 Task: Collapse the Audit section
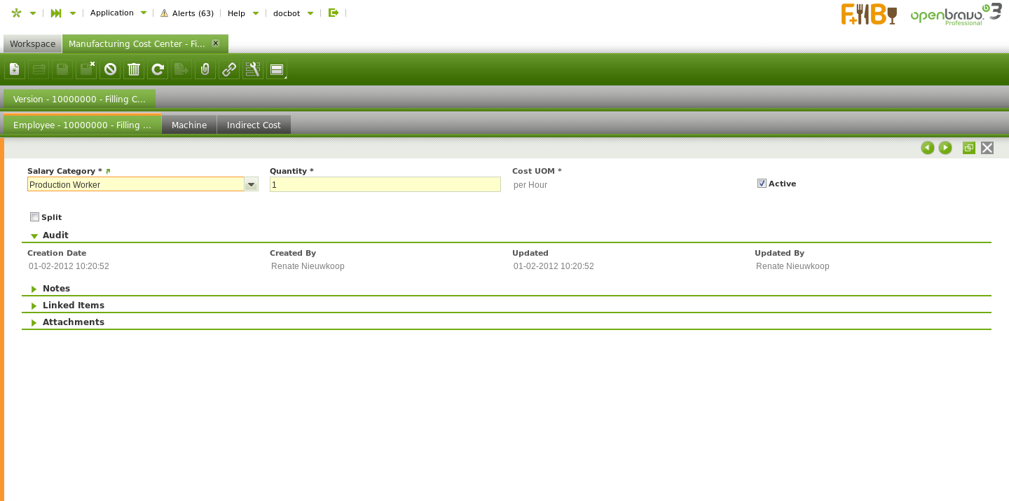pos(55,235)
